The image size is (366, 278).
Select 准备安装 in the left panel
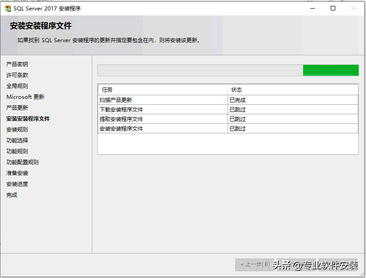coord(17,173)
